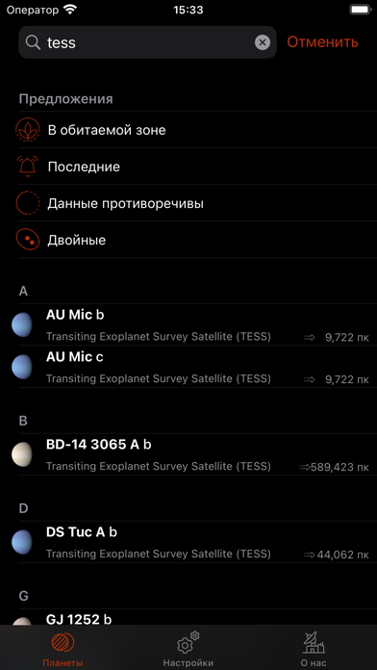Screen dimensions: 377x670
Task: Tap section header letter D
Action: [x=23, y=508]
